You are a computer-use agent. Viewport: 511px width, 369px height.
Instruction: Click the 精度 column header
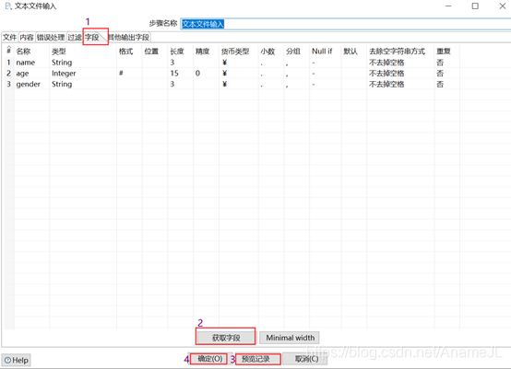point(202,52)
